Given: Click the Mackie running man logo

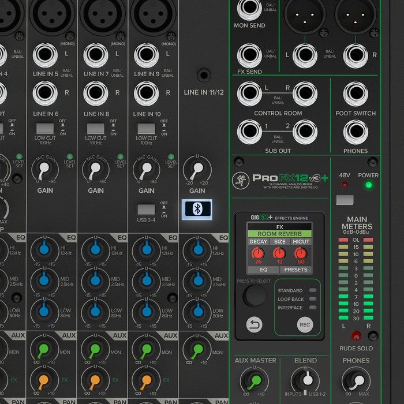Looking at the screenshot, I should [241, 181].
